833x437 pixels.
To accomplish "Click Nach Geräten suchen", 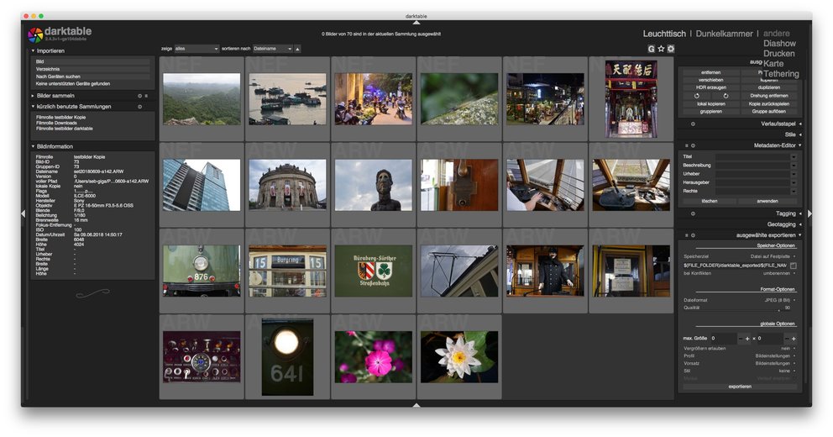I will 92,76.
